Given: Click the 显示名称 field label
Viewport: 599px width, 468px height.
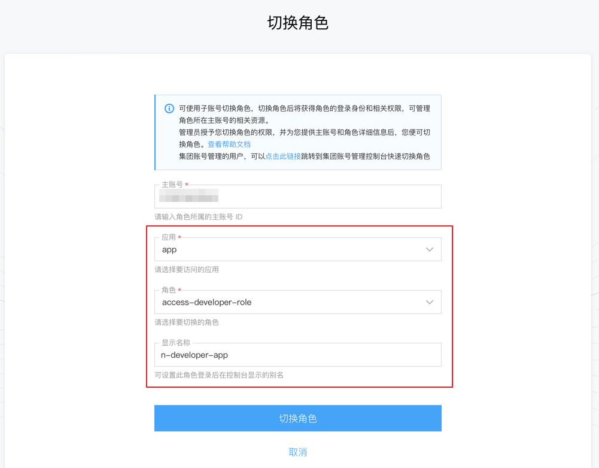Looking at the screenshot, I should 176,343.
